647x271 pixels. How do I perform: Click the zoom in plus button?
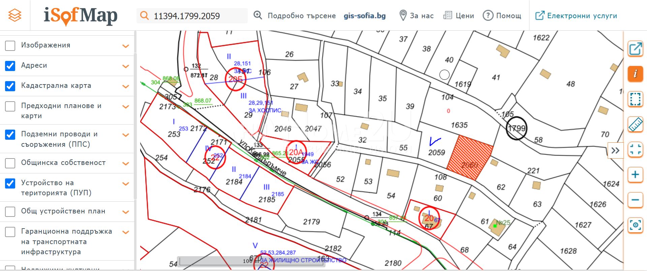coord(635,175)
